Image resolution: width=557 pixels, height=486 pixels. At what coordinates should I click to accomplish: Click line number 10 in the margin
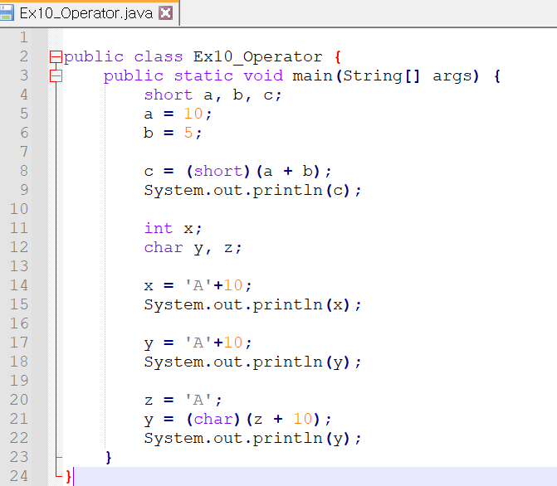(19, 209)
